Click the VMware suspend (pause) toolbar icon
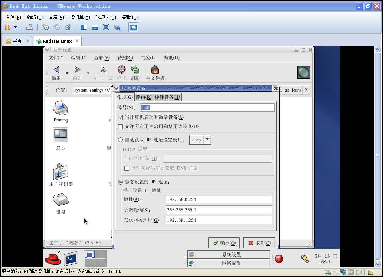 8,27
